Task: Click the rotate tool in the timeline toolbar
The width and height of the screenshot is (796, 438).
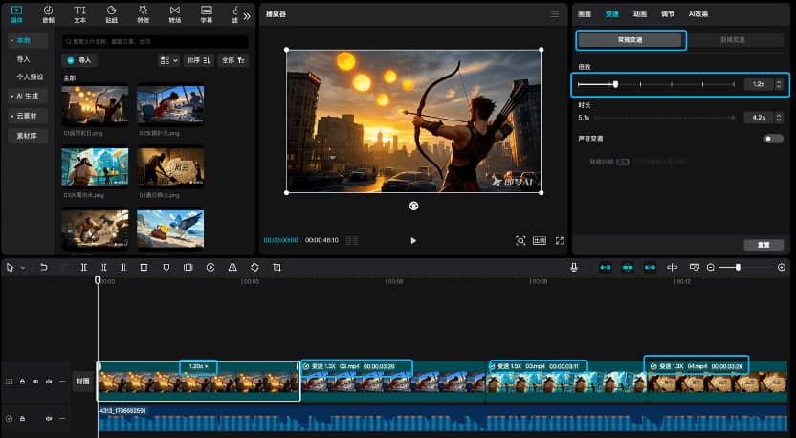Action: click(254, 268)
